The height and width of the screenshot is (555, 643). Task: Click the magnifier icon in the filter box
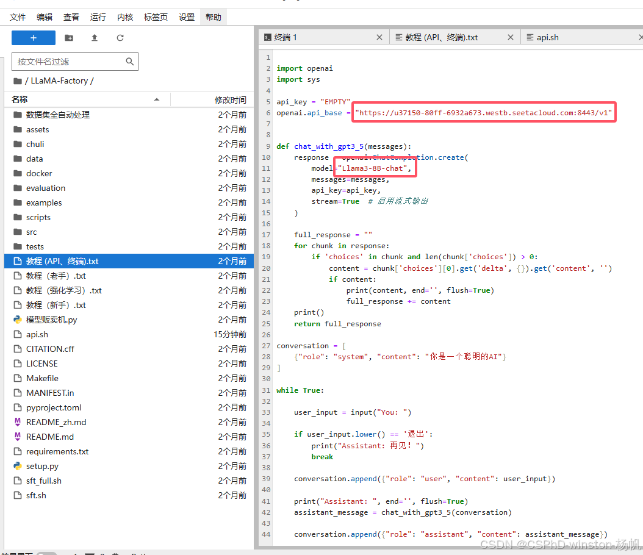tap(129, 62)
